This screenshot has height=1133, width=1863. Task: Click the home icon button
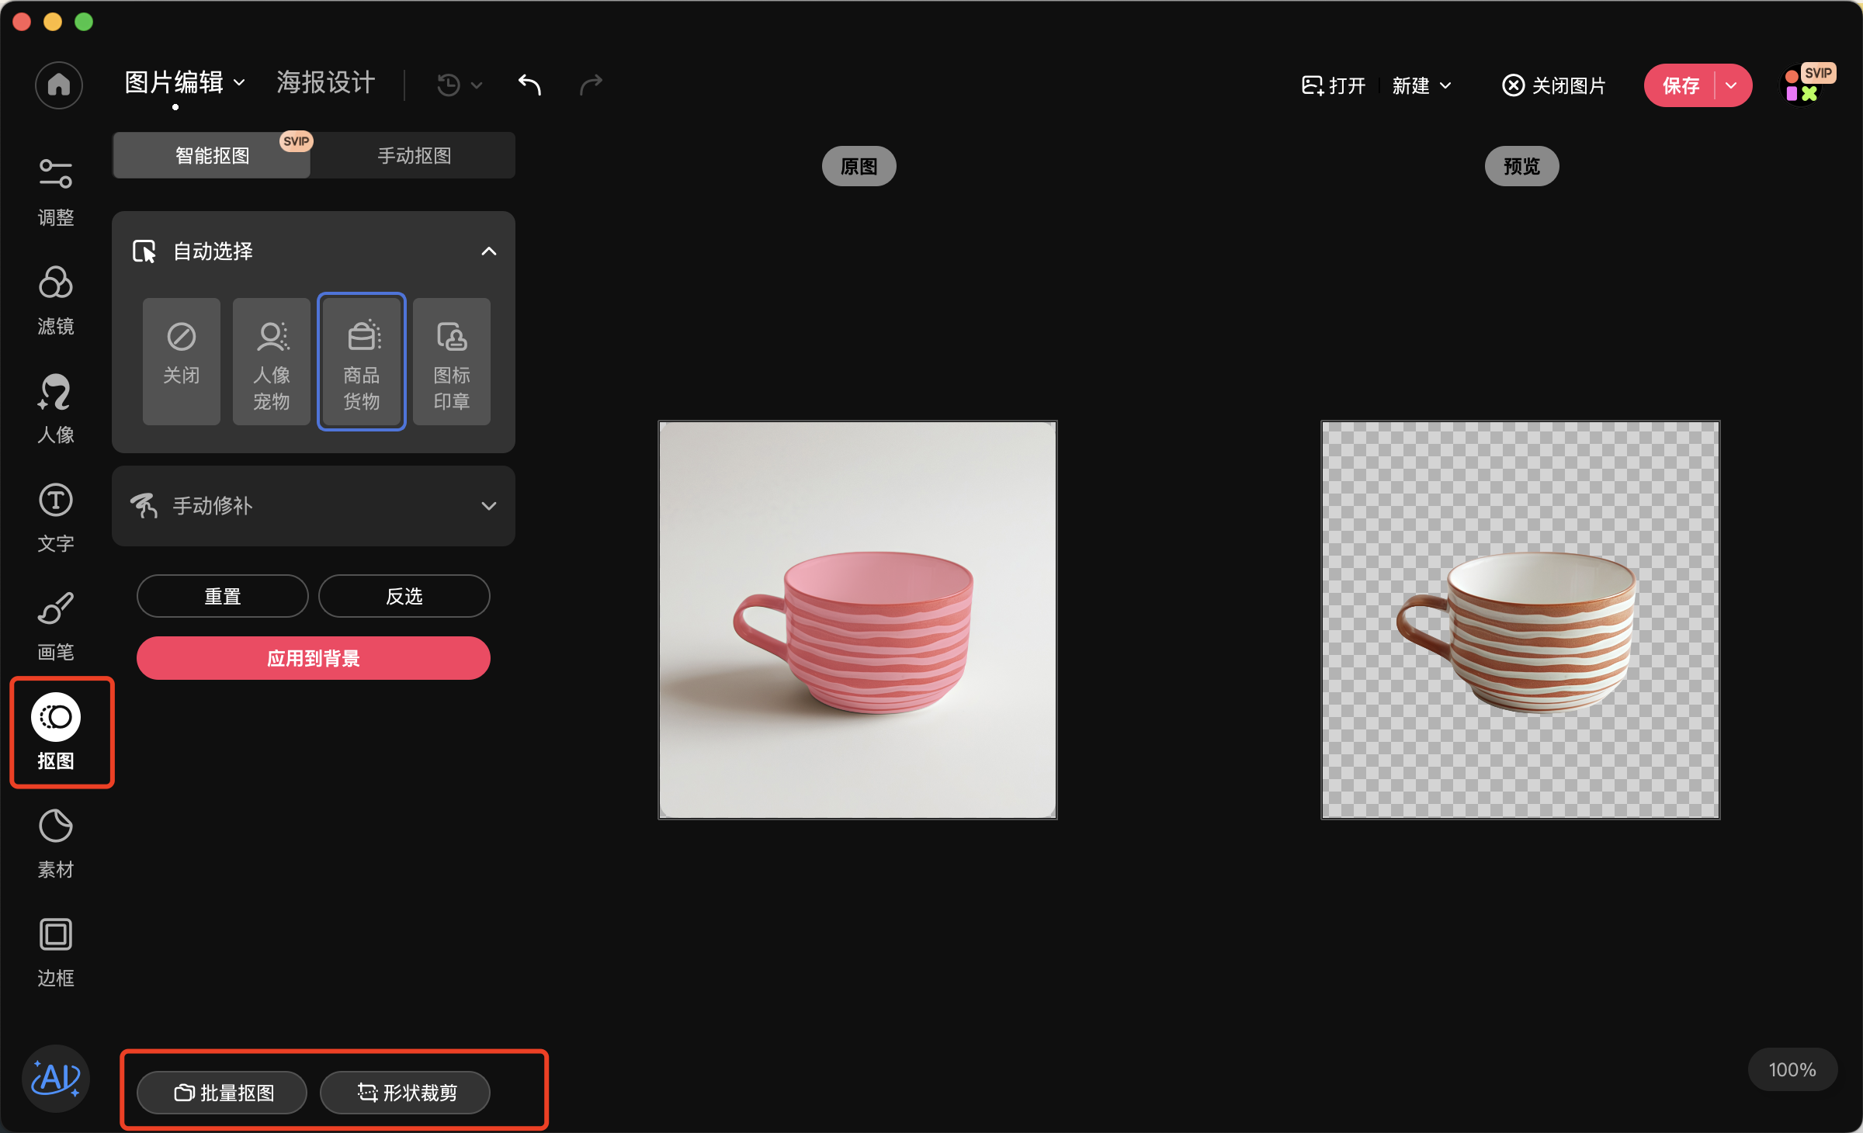59,85
